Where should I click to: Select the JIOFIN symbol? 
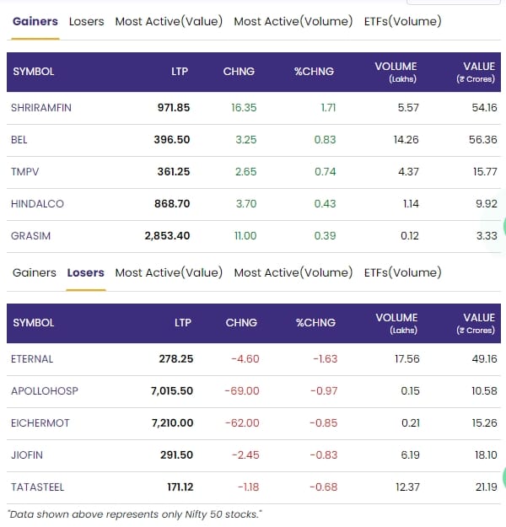coord(27,455)
